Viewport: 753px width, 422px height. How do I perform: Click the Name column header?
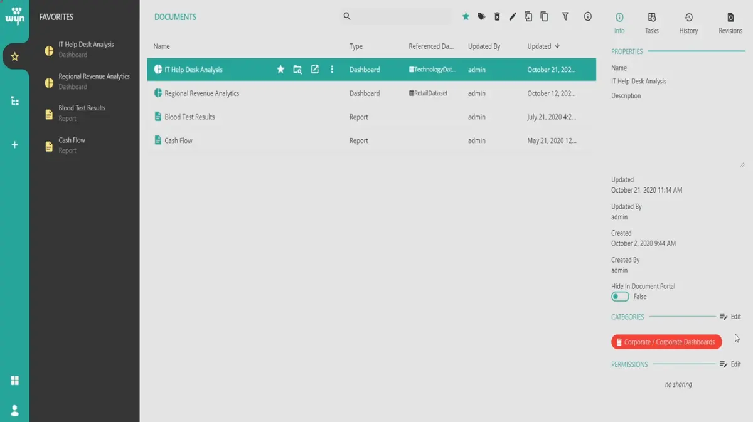point(162,46)
